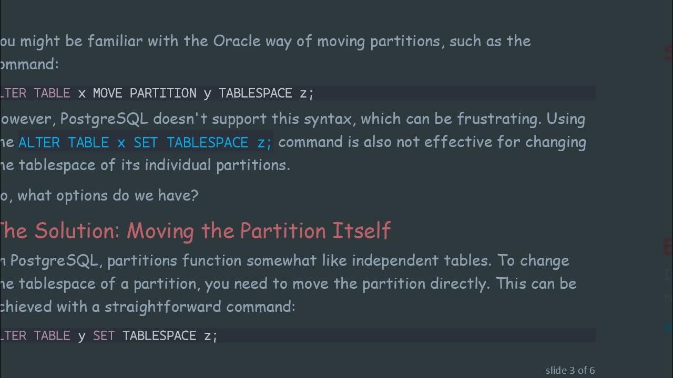Click the 'The Solution: Moving the Partition Itself' heading
The height and width of the screenshot is (378, 673).
pyautogui.click(x=194, y=231)
